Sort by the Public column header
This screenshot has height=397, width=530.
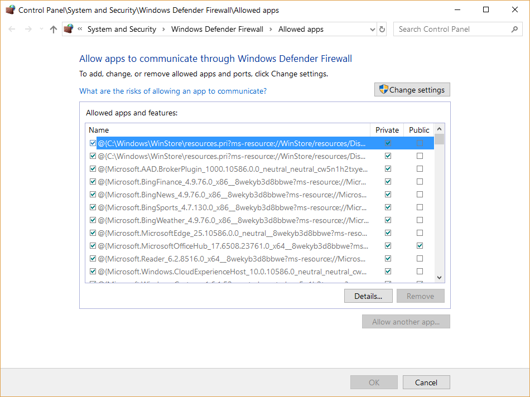[419, 130]
